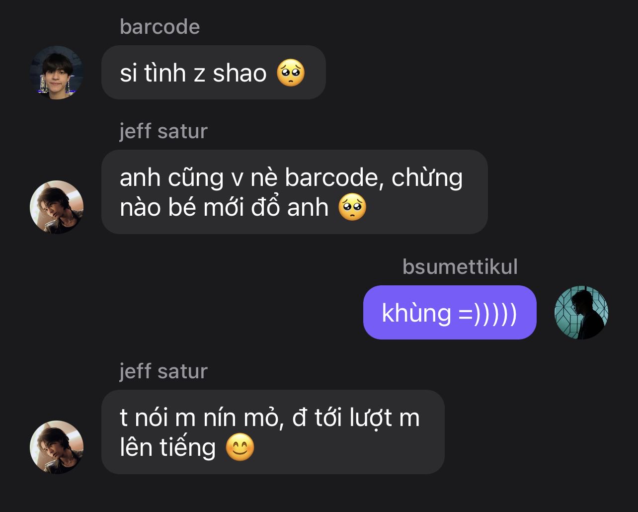Select the 'barcode' sender name label
The width and height of the screenshot is (638, 512).
pyautogui.click(x=159, y=27)
